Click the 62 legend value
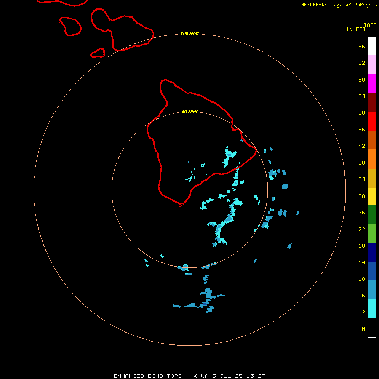The image size is (379, 379). click(362, 63)
